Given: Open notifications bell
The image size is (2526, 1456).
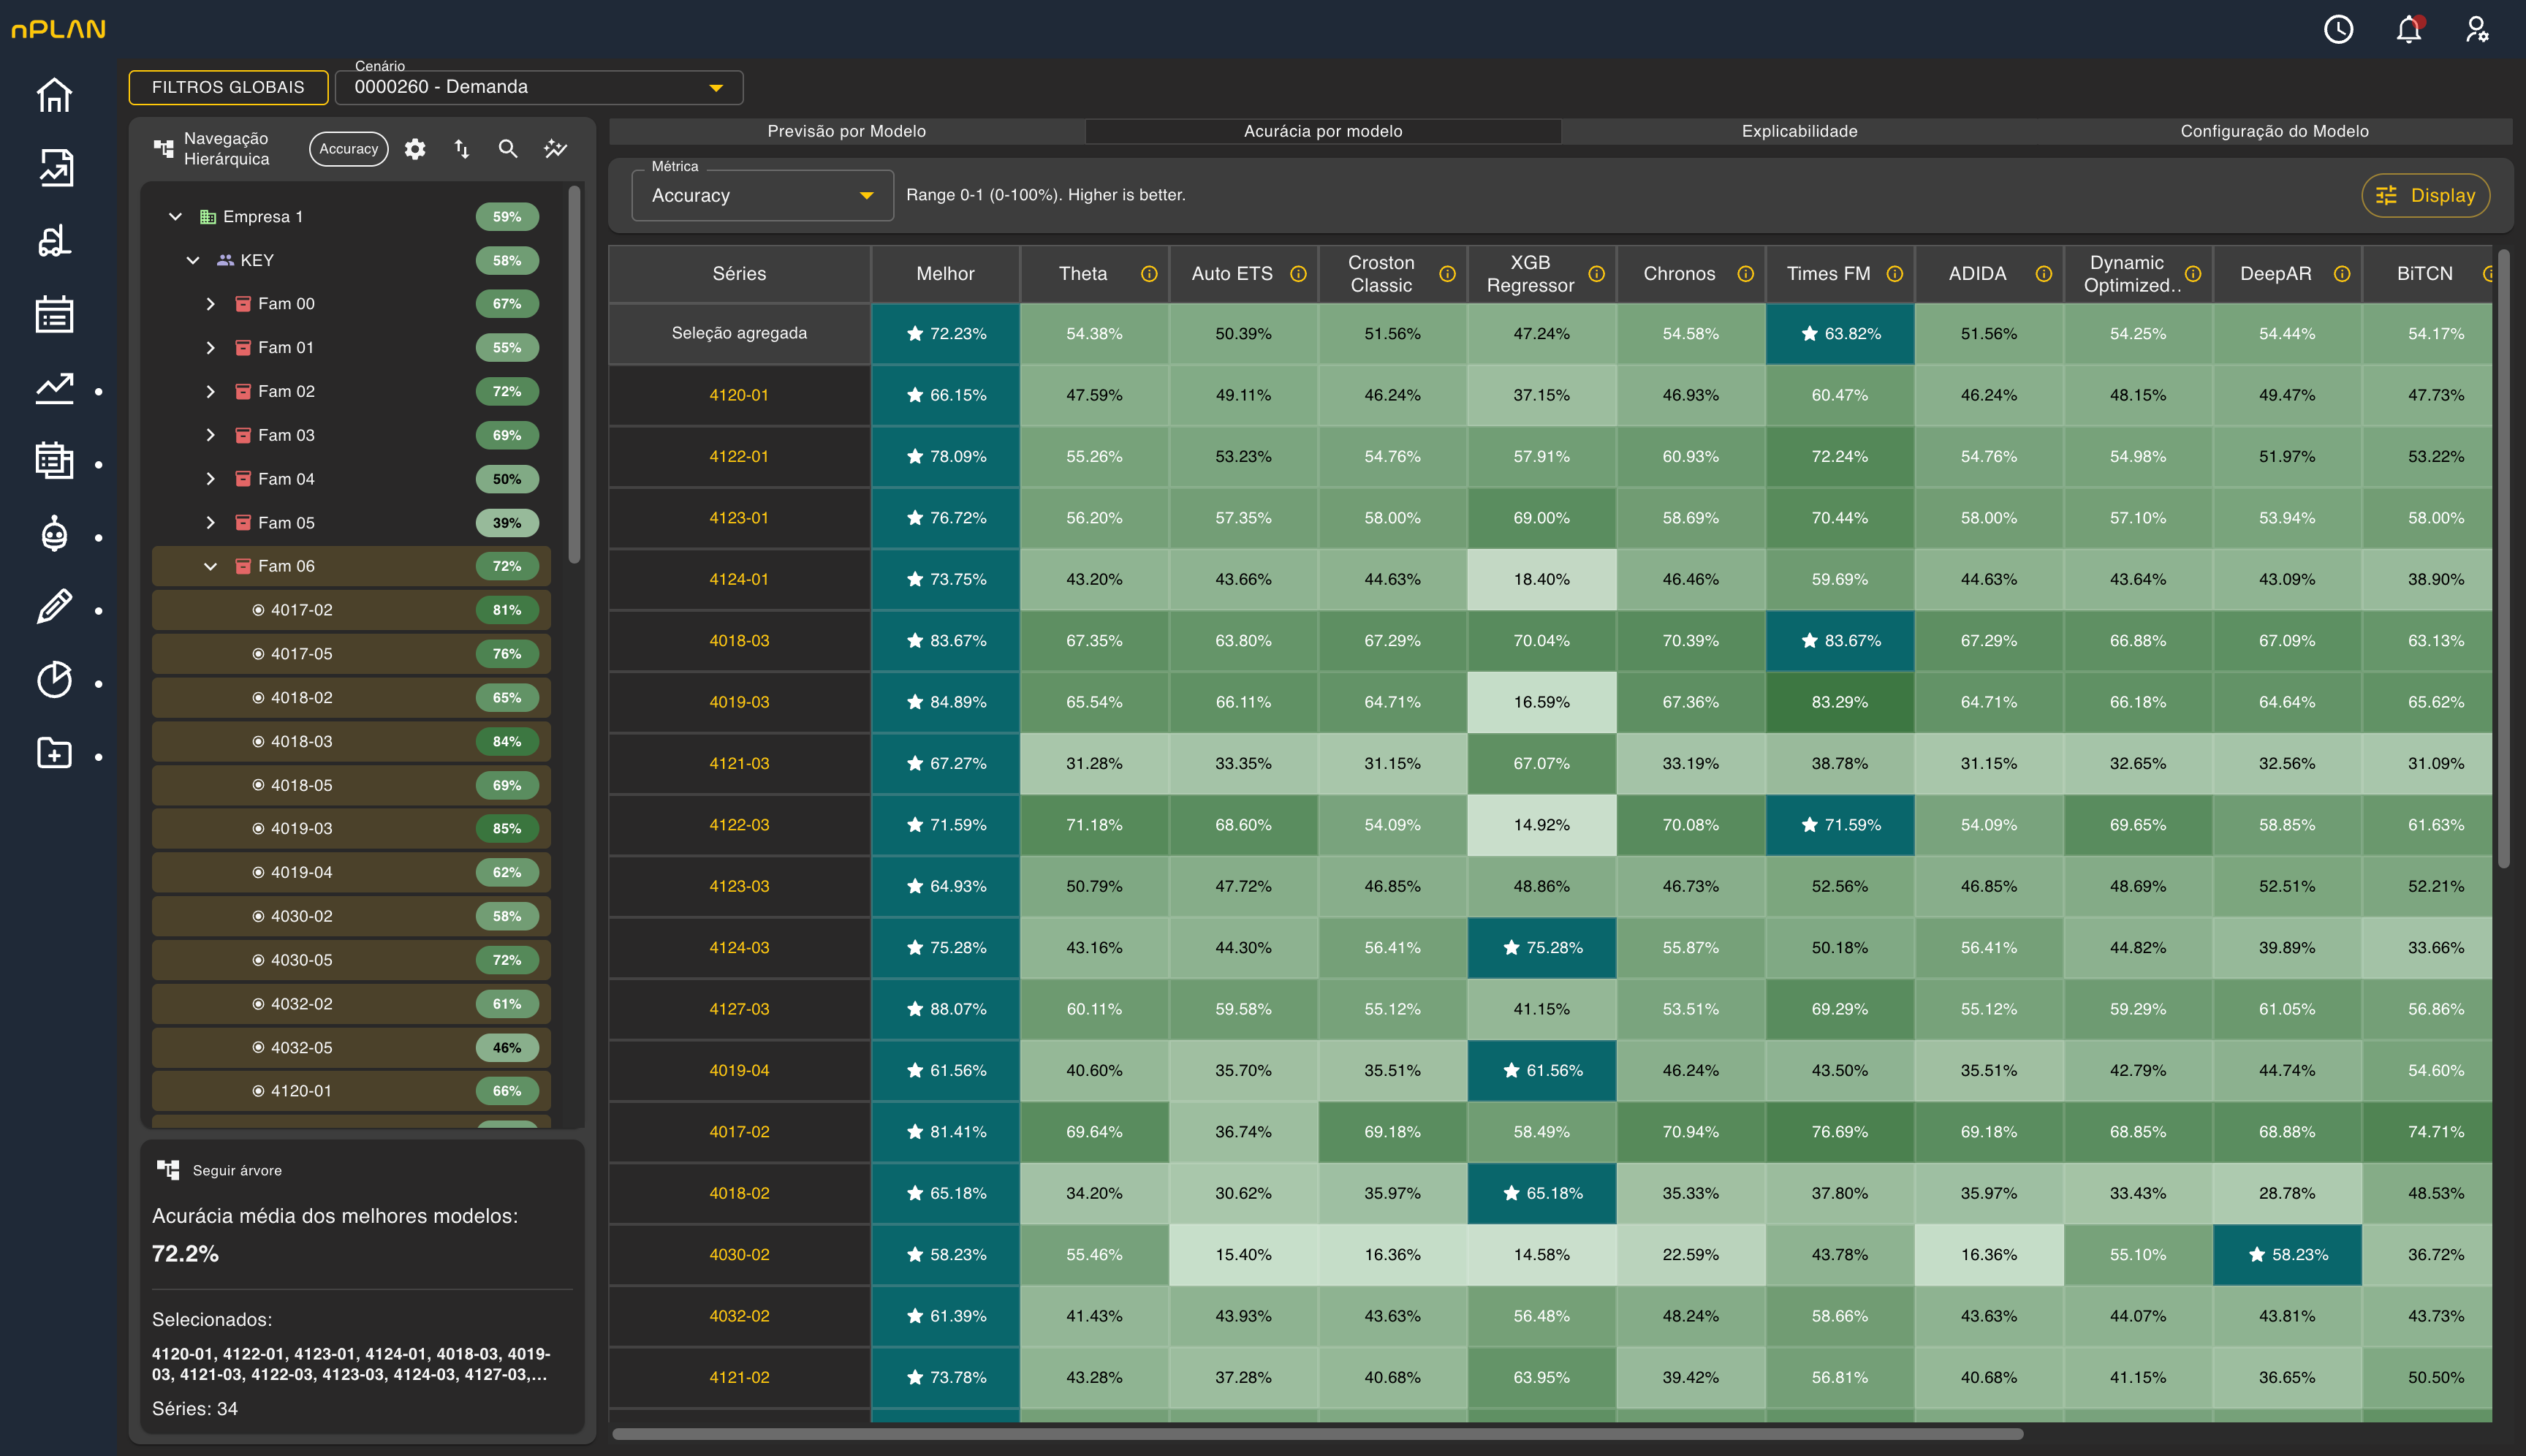Looking at the screenshot, I should click(x=2409, y=29).
